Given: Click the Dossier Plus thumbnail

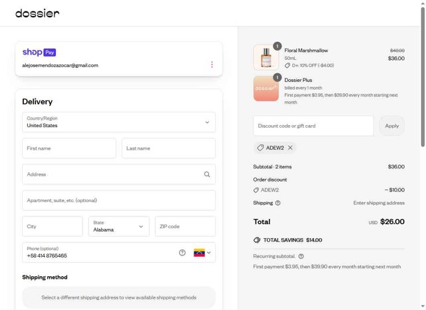Looking at the screenshot, I should coord(266,88).
